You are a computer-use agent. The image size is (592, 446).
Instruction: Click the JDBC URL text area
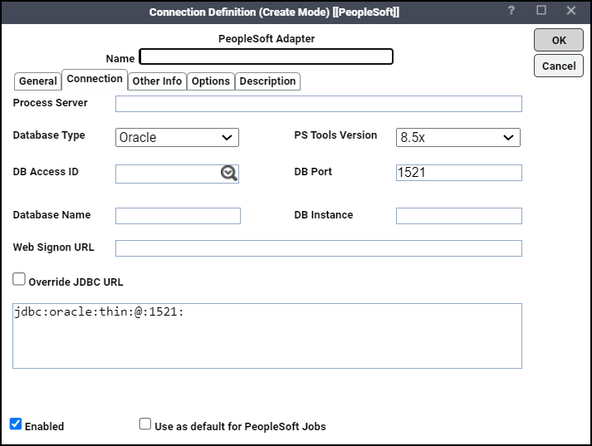click(x=267, y=336)
